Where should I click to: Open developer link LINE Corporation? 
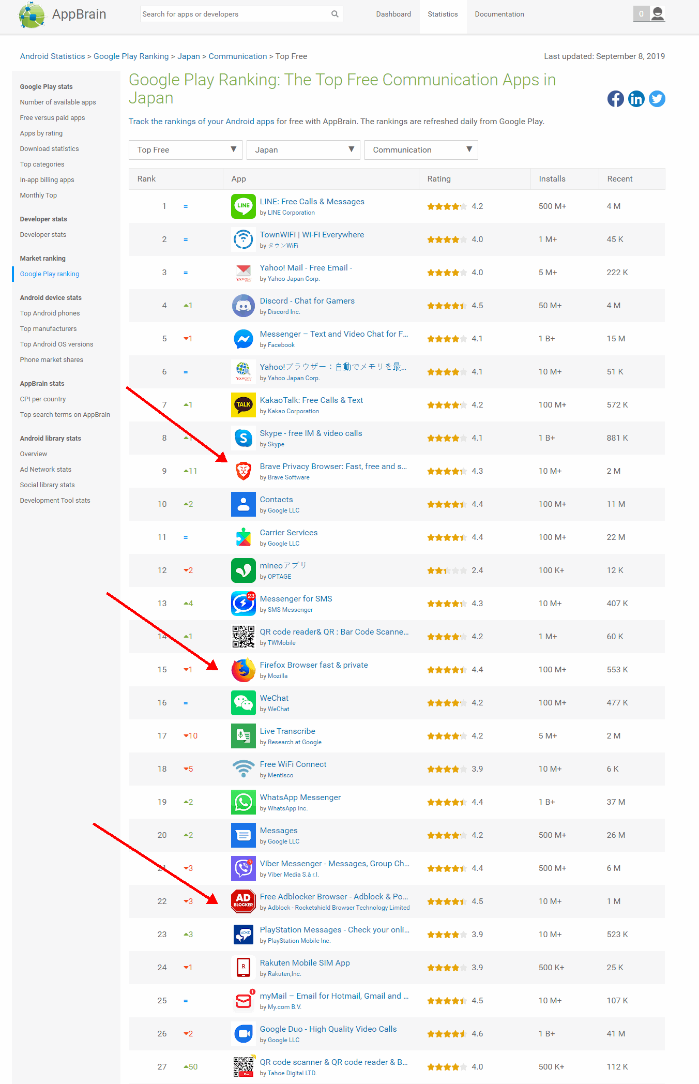(291, 213)
